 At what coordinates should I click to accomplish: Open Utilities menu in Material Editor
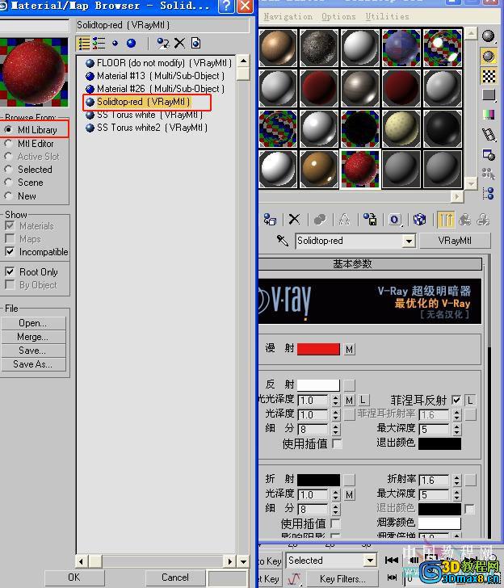[388, 17]
